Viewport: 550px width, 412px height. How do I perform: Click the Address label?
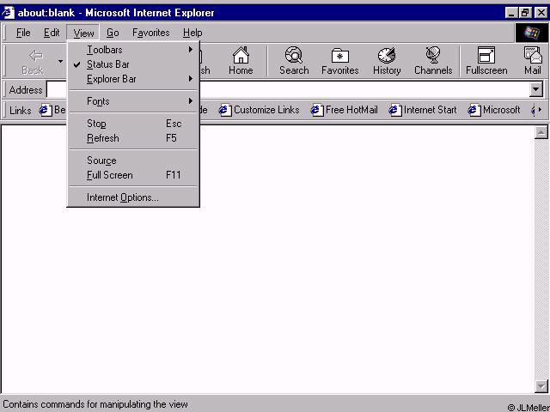click(x=26, y=90)
